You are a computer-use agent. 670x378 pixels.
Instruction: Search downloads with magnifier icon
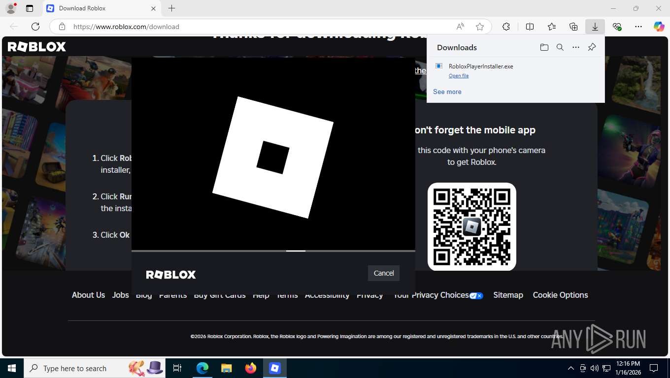click(560, 47)
